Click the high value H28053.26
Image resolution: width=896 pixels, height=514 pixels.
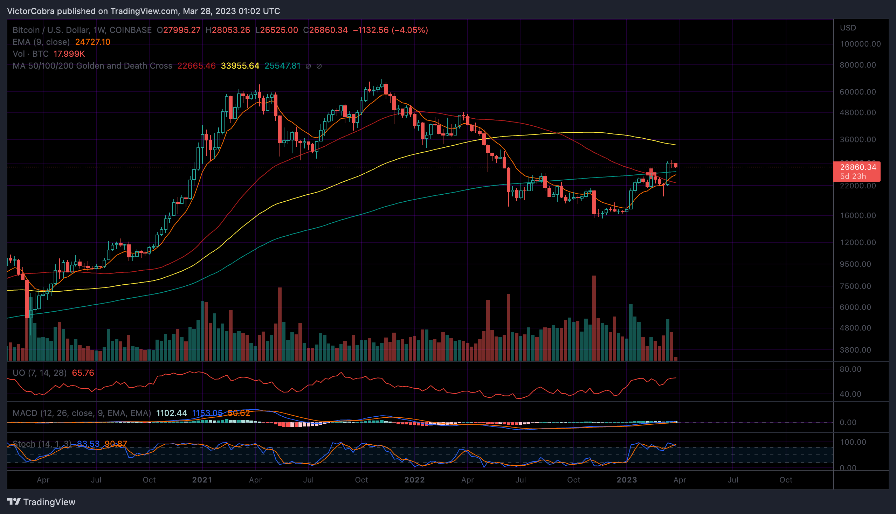pos(228,30)
